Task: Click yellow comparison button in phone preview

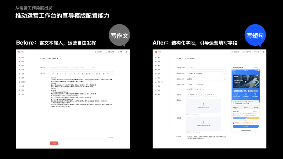Action: [253, 118]
